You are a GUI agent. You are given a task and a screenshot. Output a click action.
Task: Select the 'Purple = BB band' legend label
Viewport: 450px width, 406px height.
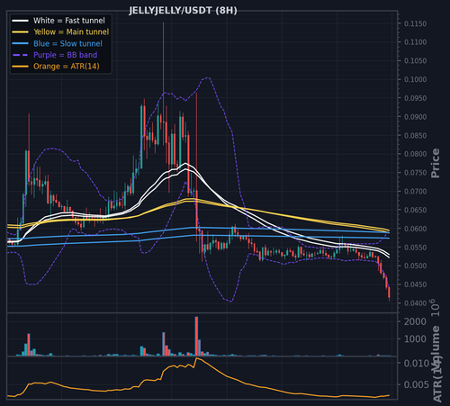65,55
